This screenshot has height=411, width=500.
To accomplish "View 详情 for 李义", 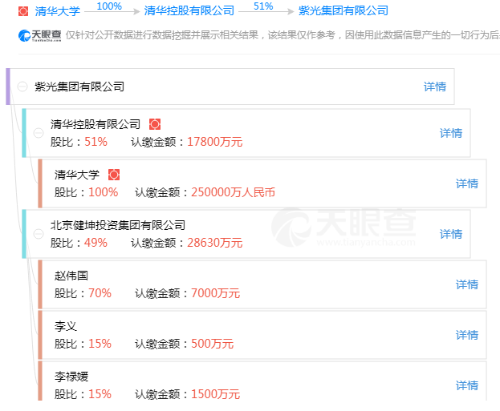I will click(x=467, y=335).
